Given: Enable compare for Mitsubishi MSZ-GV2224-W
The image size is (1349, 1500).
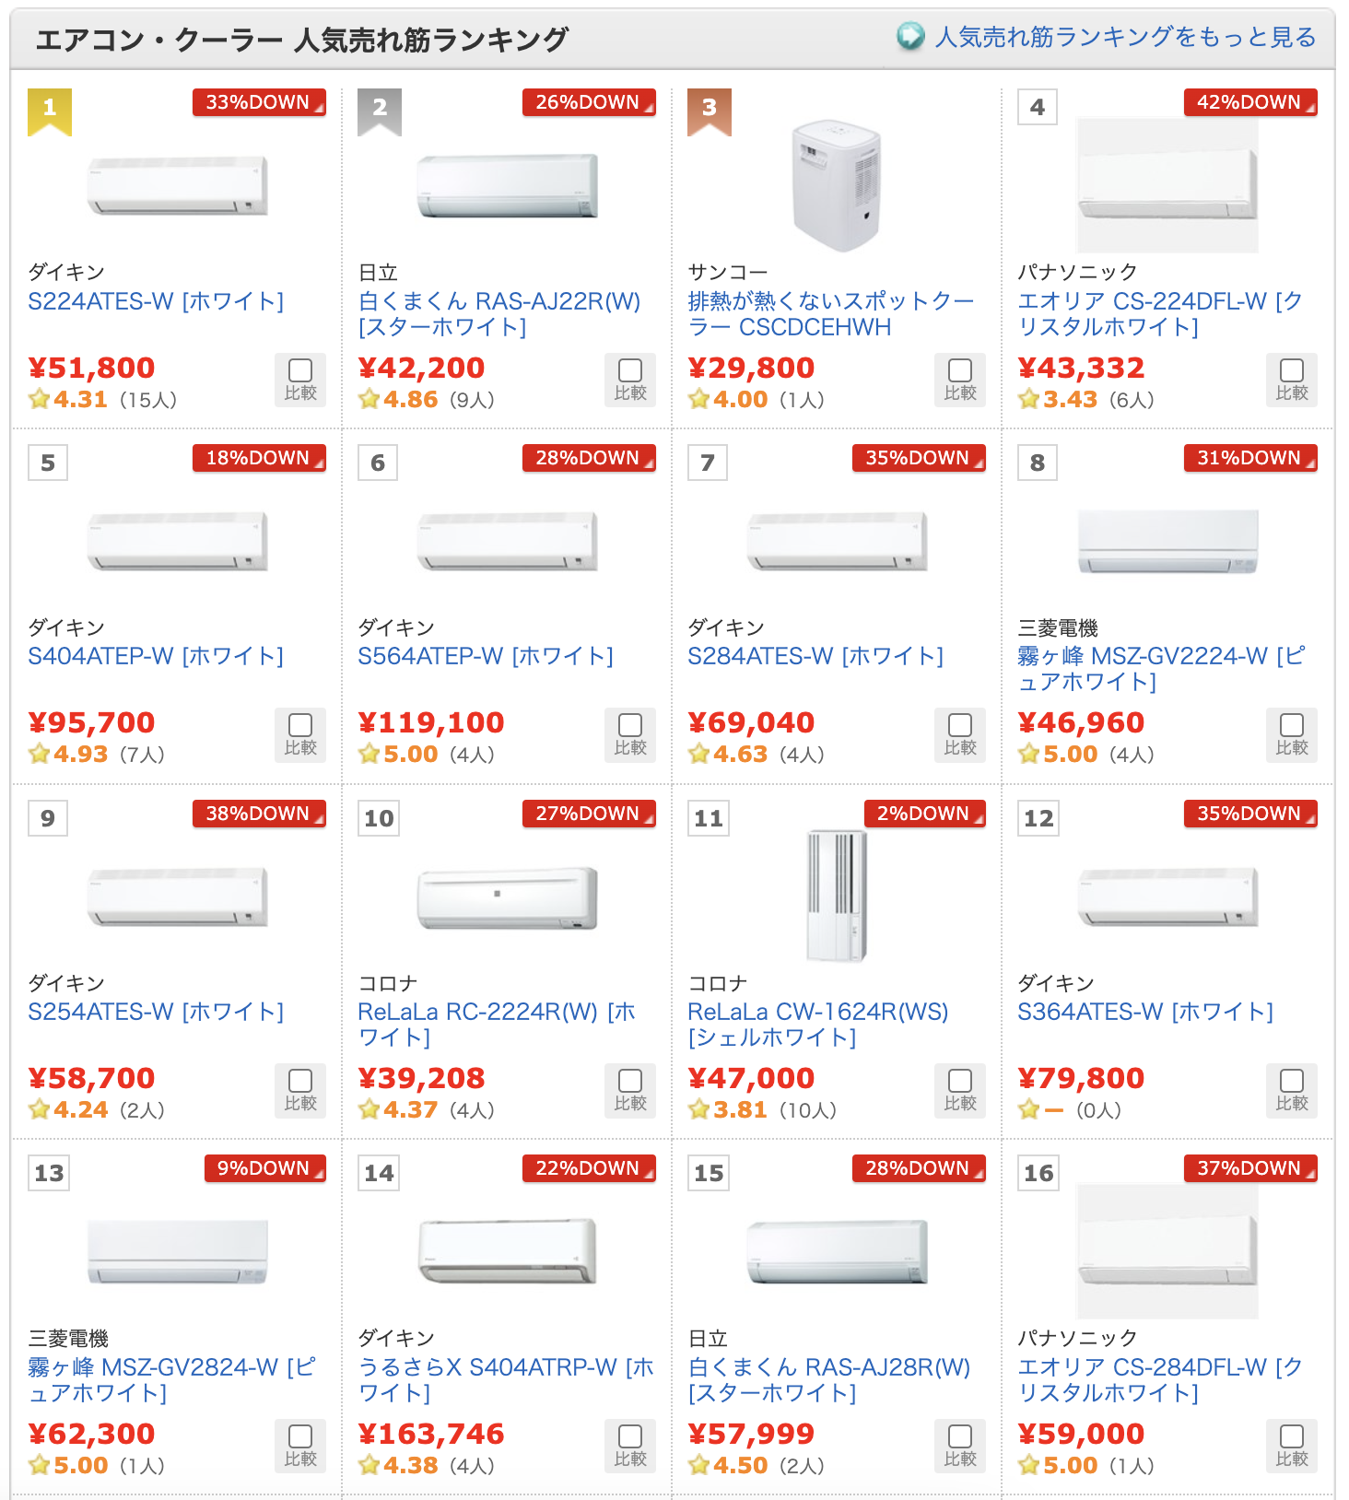Looking at the screenshot, I should click(1292, 725).
